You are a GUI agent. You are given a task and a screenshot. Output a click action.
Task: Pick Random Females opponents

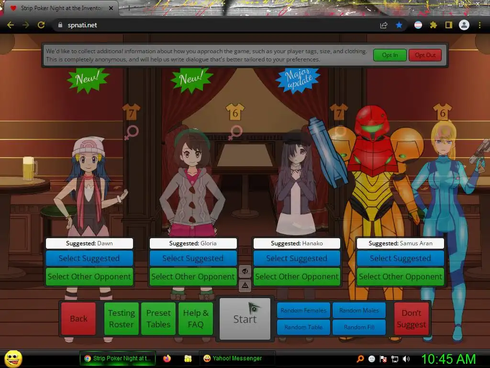tap(303, 310)
